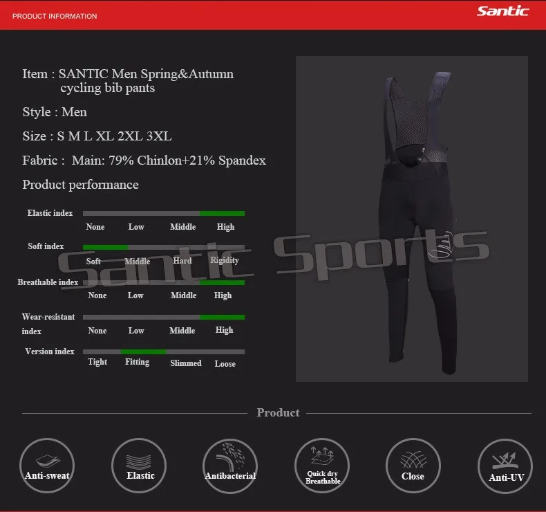Click the Elastic feature icon
Image resolution: width=546 pixels, height=512 pixels.
pos(139,465)
